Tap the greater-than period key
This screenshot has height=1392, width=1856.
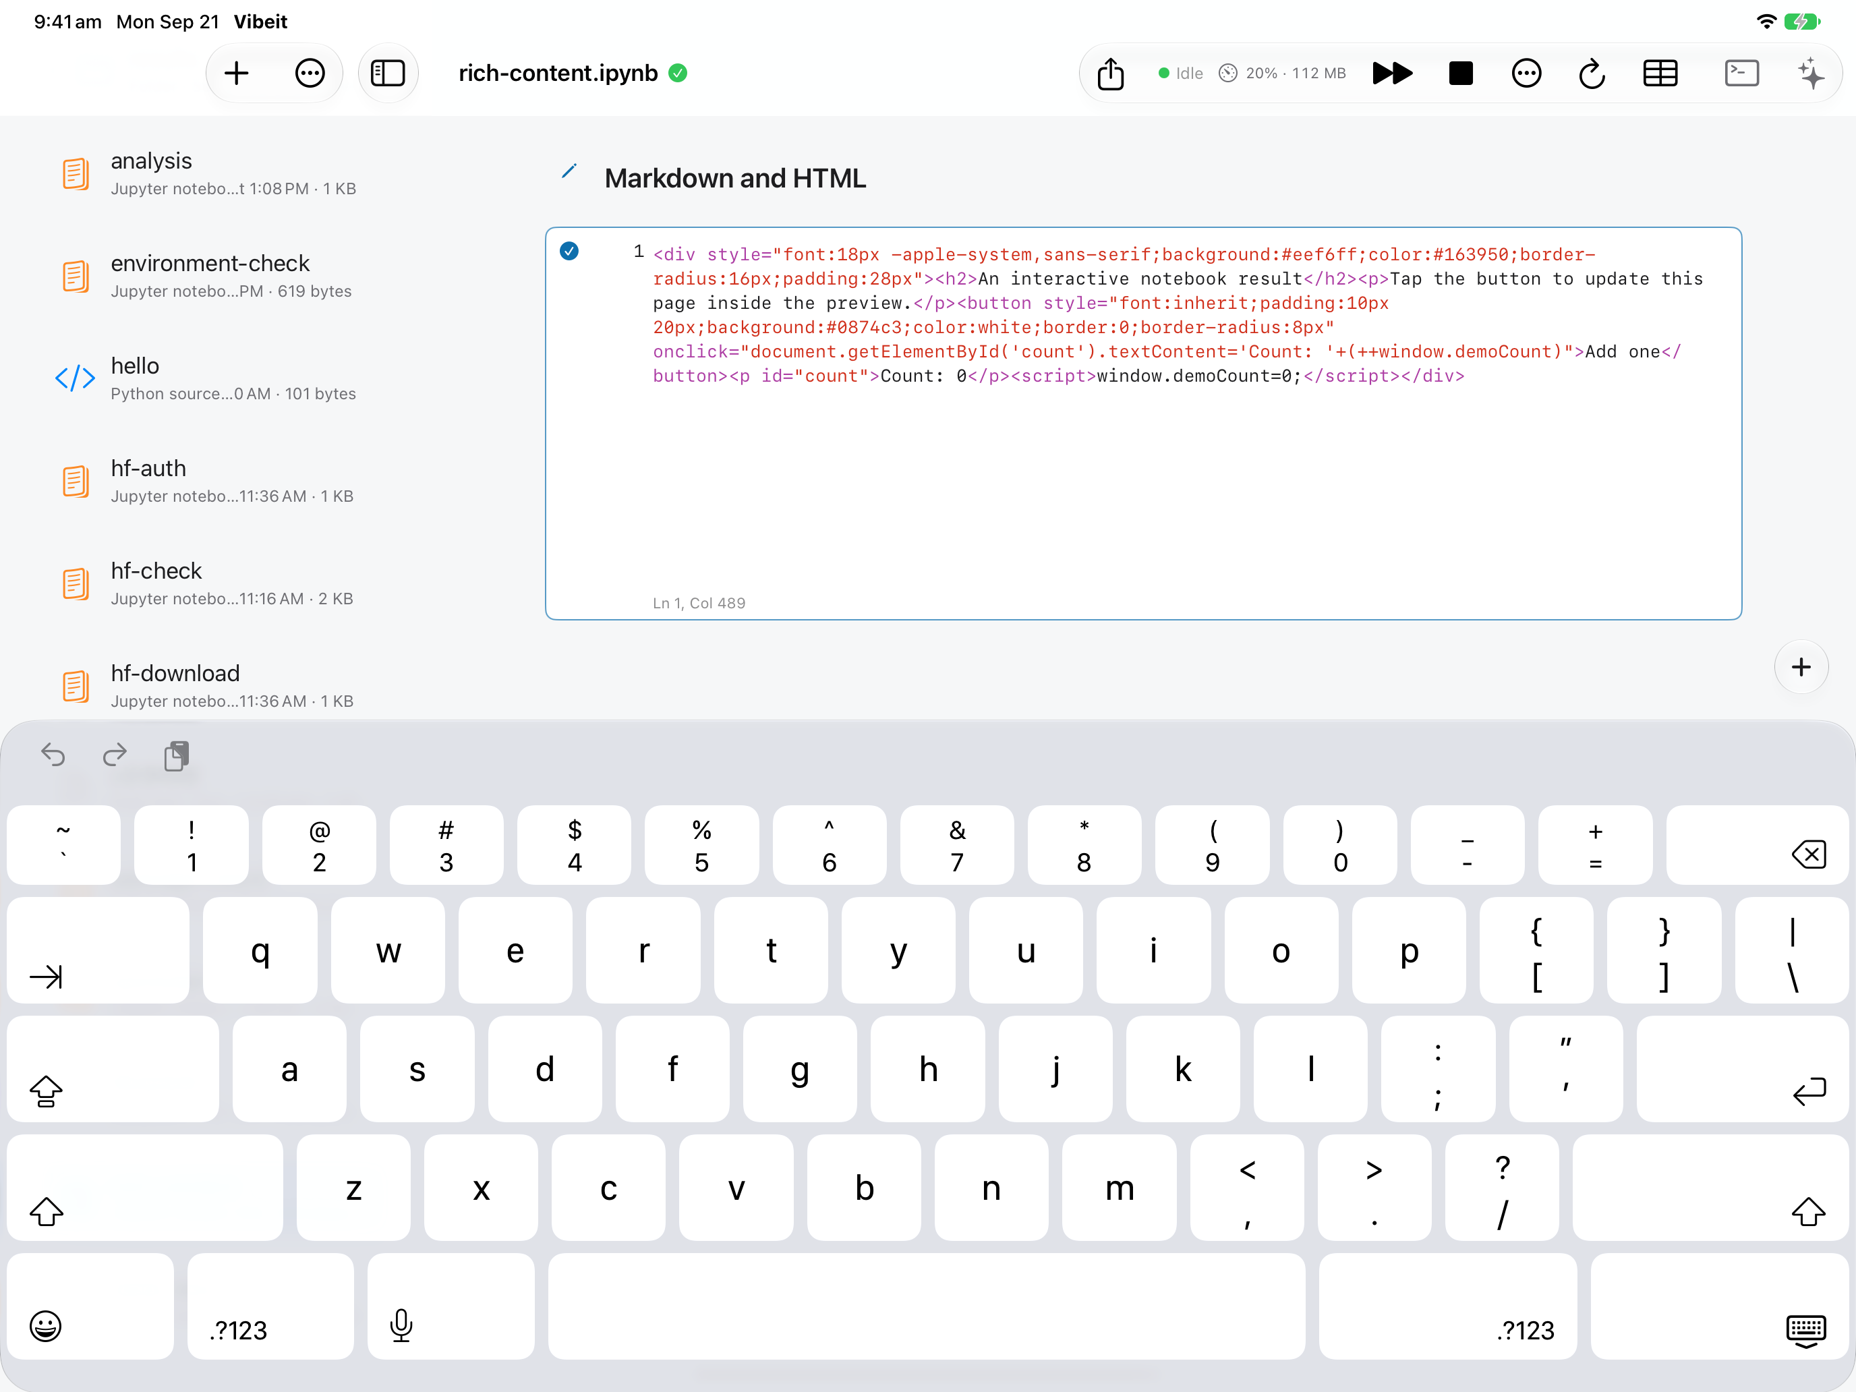click(x=1374, y=1187)
